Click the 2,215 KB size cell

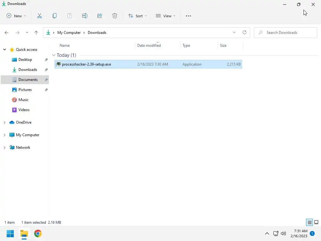point(234,64)
